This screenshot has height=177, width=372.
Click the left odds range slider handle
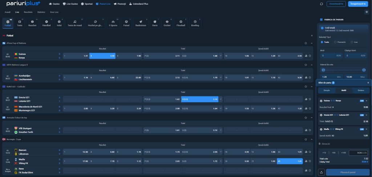click(x=323, y=70)
